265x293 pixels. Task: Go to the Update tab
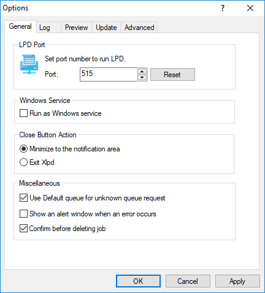(106, 28)
